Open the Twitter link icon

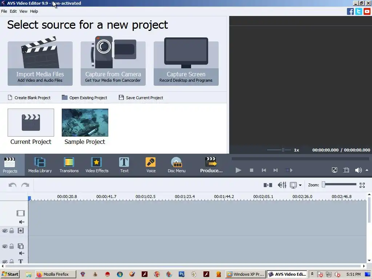(x=359, y=11)
